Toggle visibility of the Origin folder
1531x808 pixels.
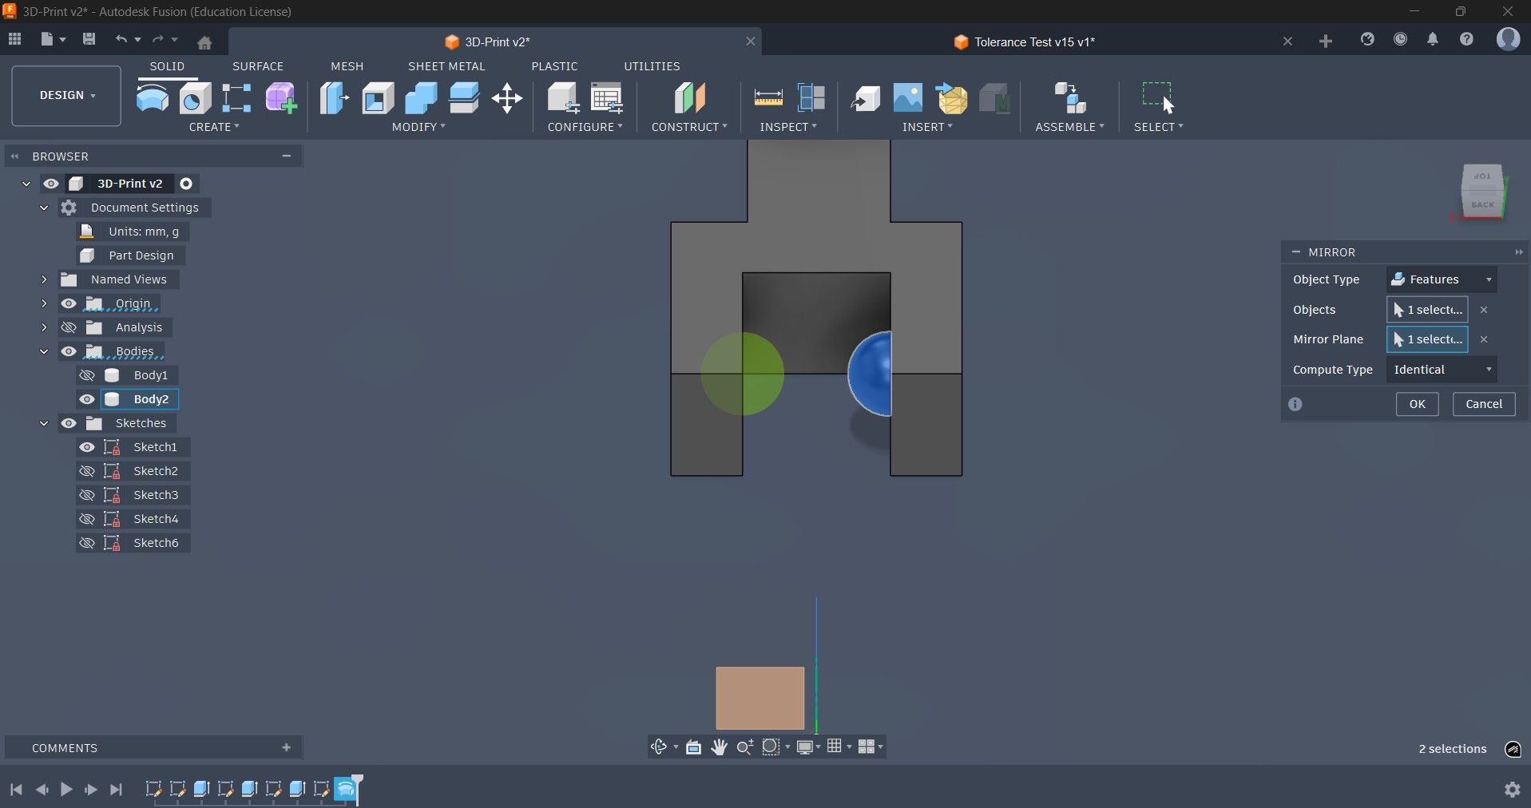69,303
